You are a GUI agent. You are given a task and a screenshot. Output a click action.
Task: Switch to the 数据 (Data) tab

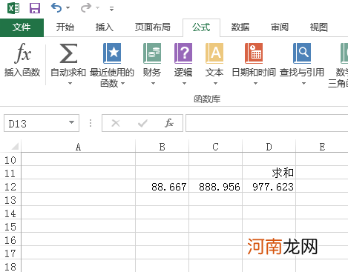coord(240,27)
